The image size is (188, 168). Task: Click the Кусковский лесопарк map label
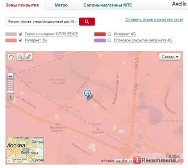tap(58, 81)
